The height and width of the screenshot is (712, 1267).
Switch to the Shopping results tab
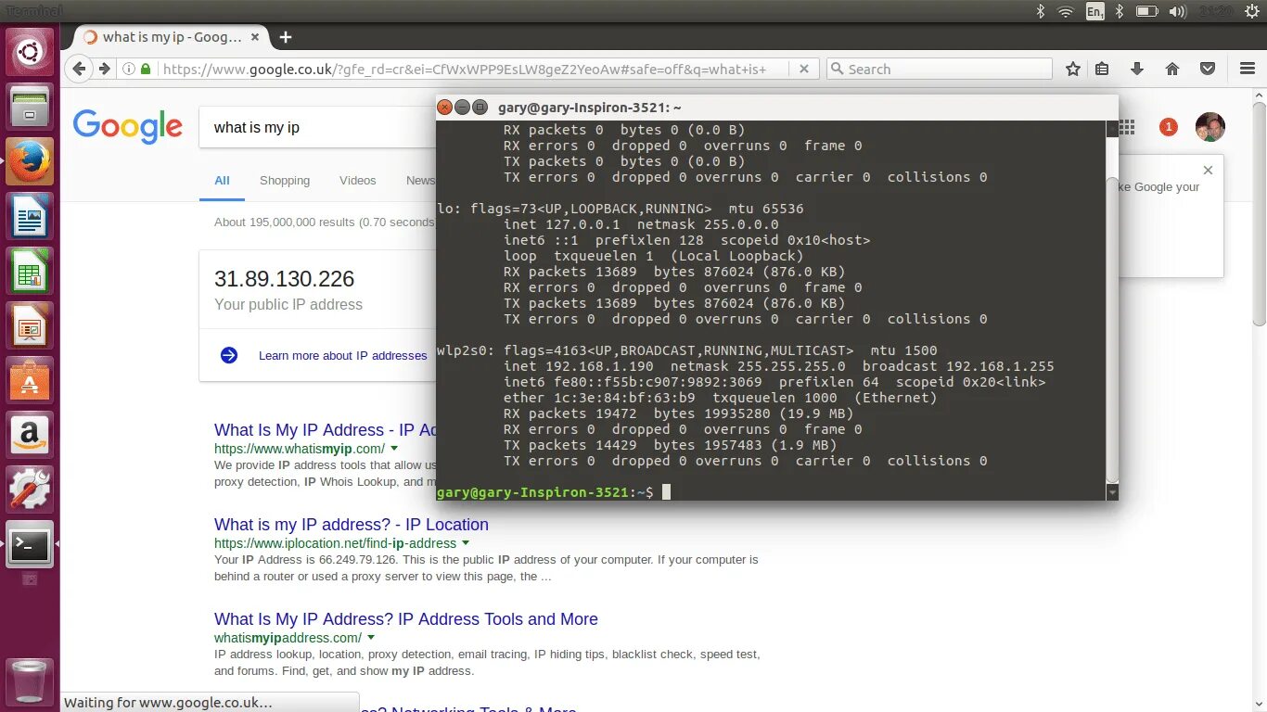coord(285,181)
